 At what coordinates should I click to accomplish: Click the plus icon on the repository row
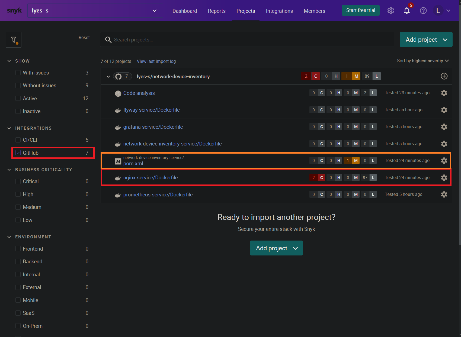point(444,76)
